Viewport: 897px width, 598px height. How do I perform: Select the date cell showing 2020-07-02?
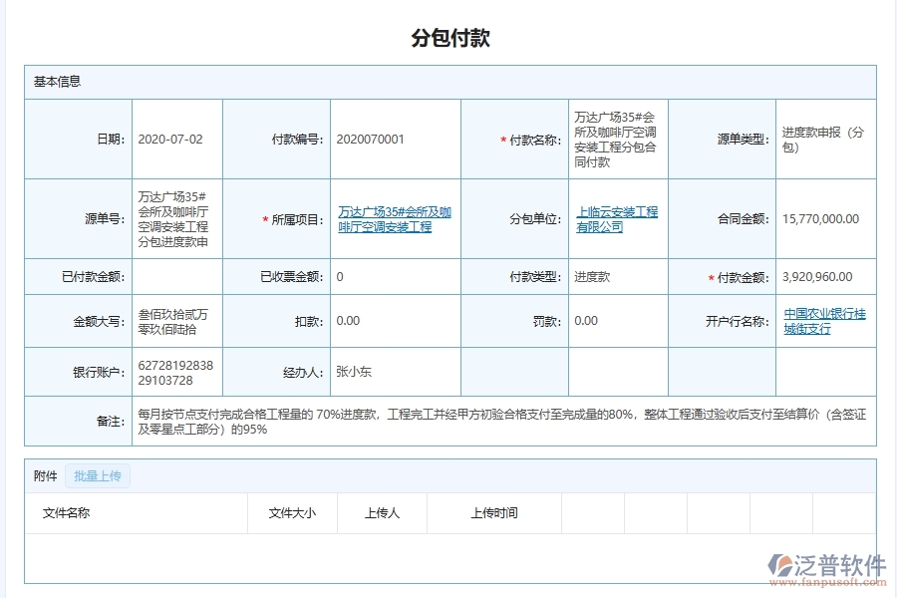[x=169, y=139]
